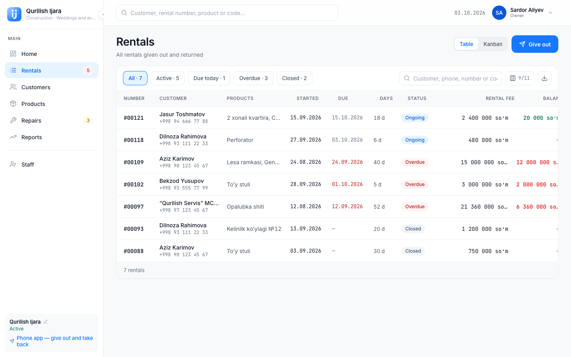Edit company name with pencil icon

[46, 322]
